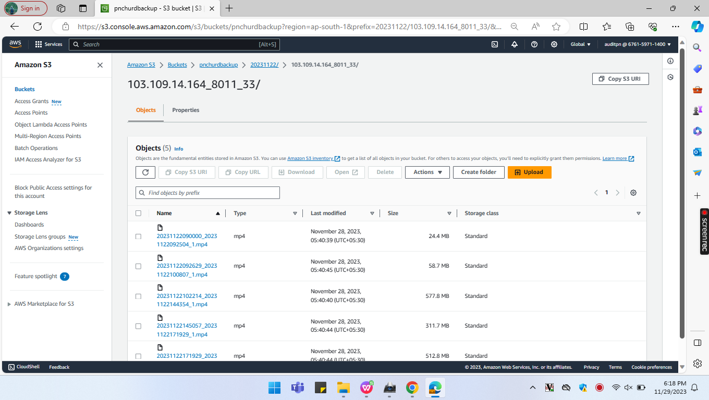Screen dimensions: 709x400
Task: Open table preferences gear icon
Action: coord(633,193)
